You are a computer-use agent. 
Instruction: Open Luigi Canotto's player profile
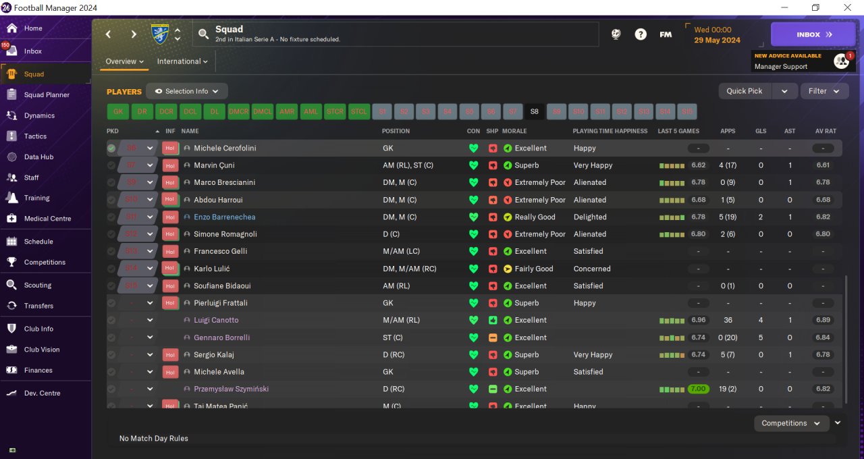[216, 321]
